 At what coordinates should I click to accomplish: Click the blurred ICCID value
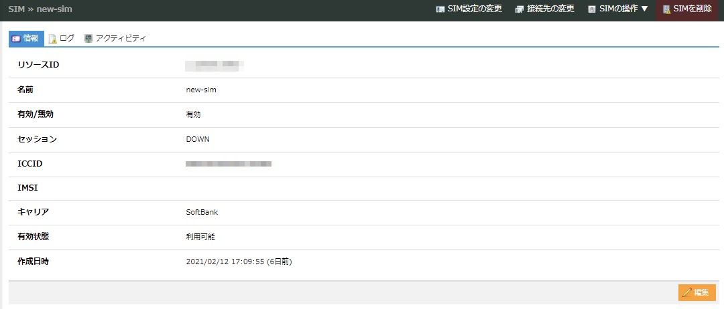[228, 164]
